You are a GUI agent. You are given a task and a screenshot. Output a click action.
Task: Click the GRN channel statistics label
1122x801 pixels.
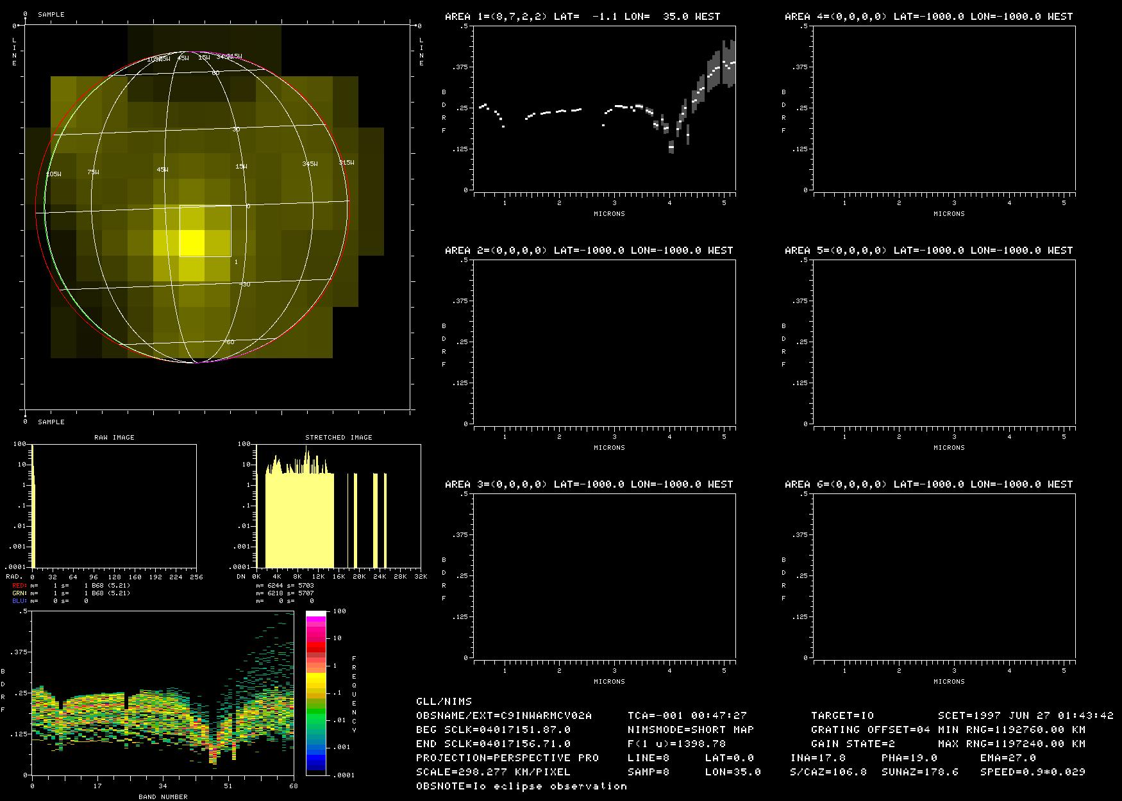19,593
